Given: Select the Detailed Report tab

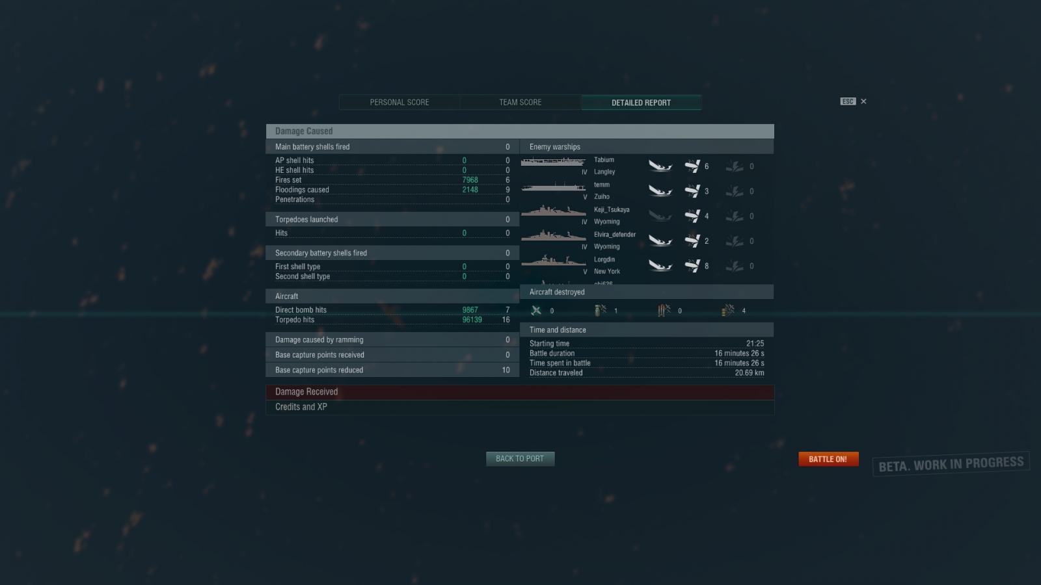Looking at the screenshot, I should click(x=641, y=103).
